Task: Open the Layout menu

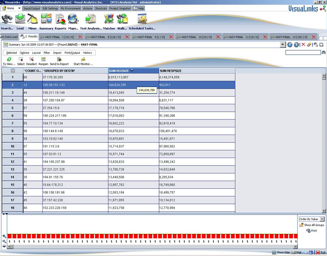Action: (37, 53)
